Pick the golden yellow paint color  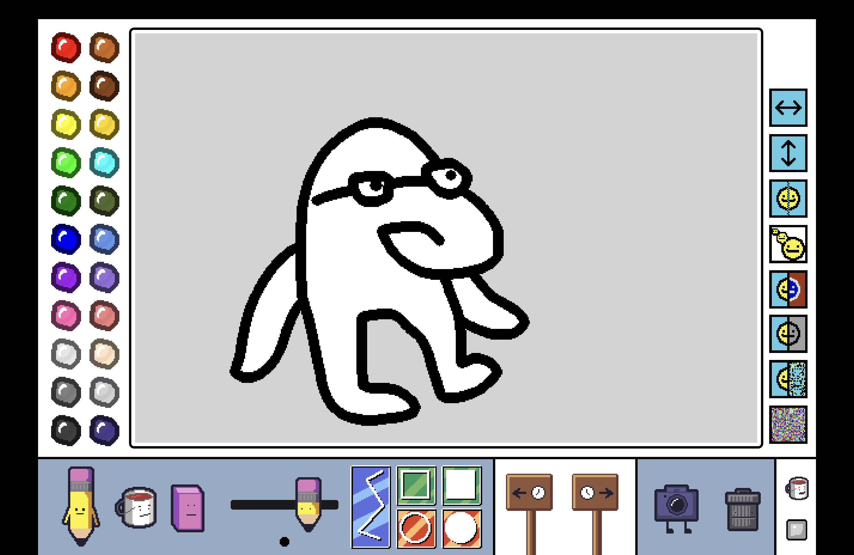pyautogui.click(x=104, y=124)
